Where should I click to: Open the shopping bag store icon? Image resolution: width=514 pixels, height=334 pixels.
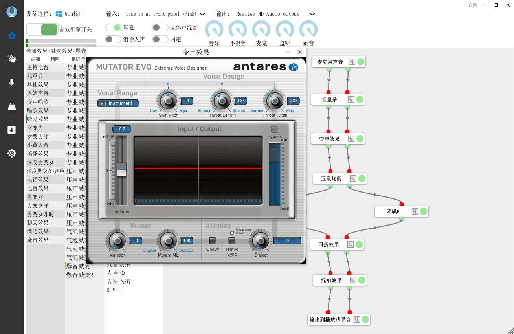click(12, 106)
